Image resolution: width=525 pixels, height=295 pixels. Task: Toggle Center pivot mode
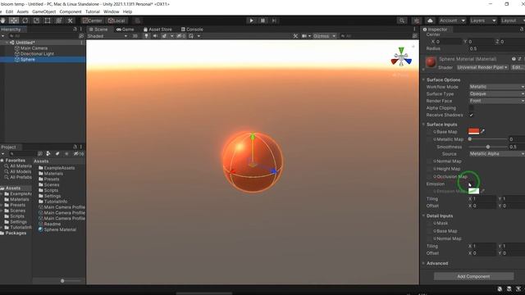point(93,20)
